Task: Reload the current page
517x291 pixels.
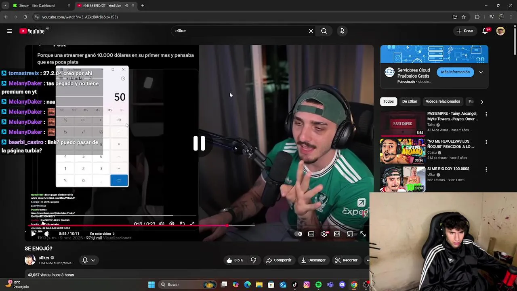Action: 25,17
